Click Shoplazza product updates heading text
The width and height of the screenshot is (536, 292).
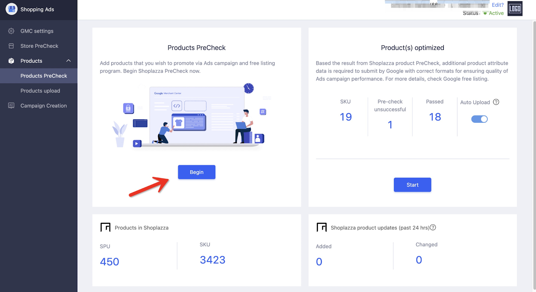[x=380, y=228]
